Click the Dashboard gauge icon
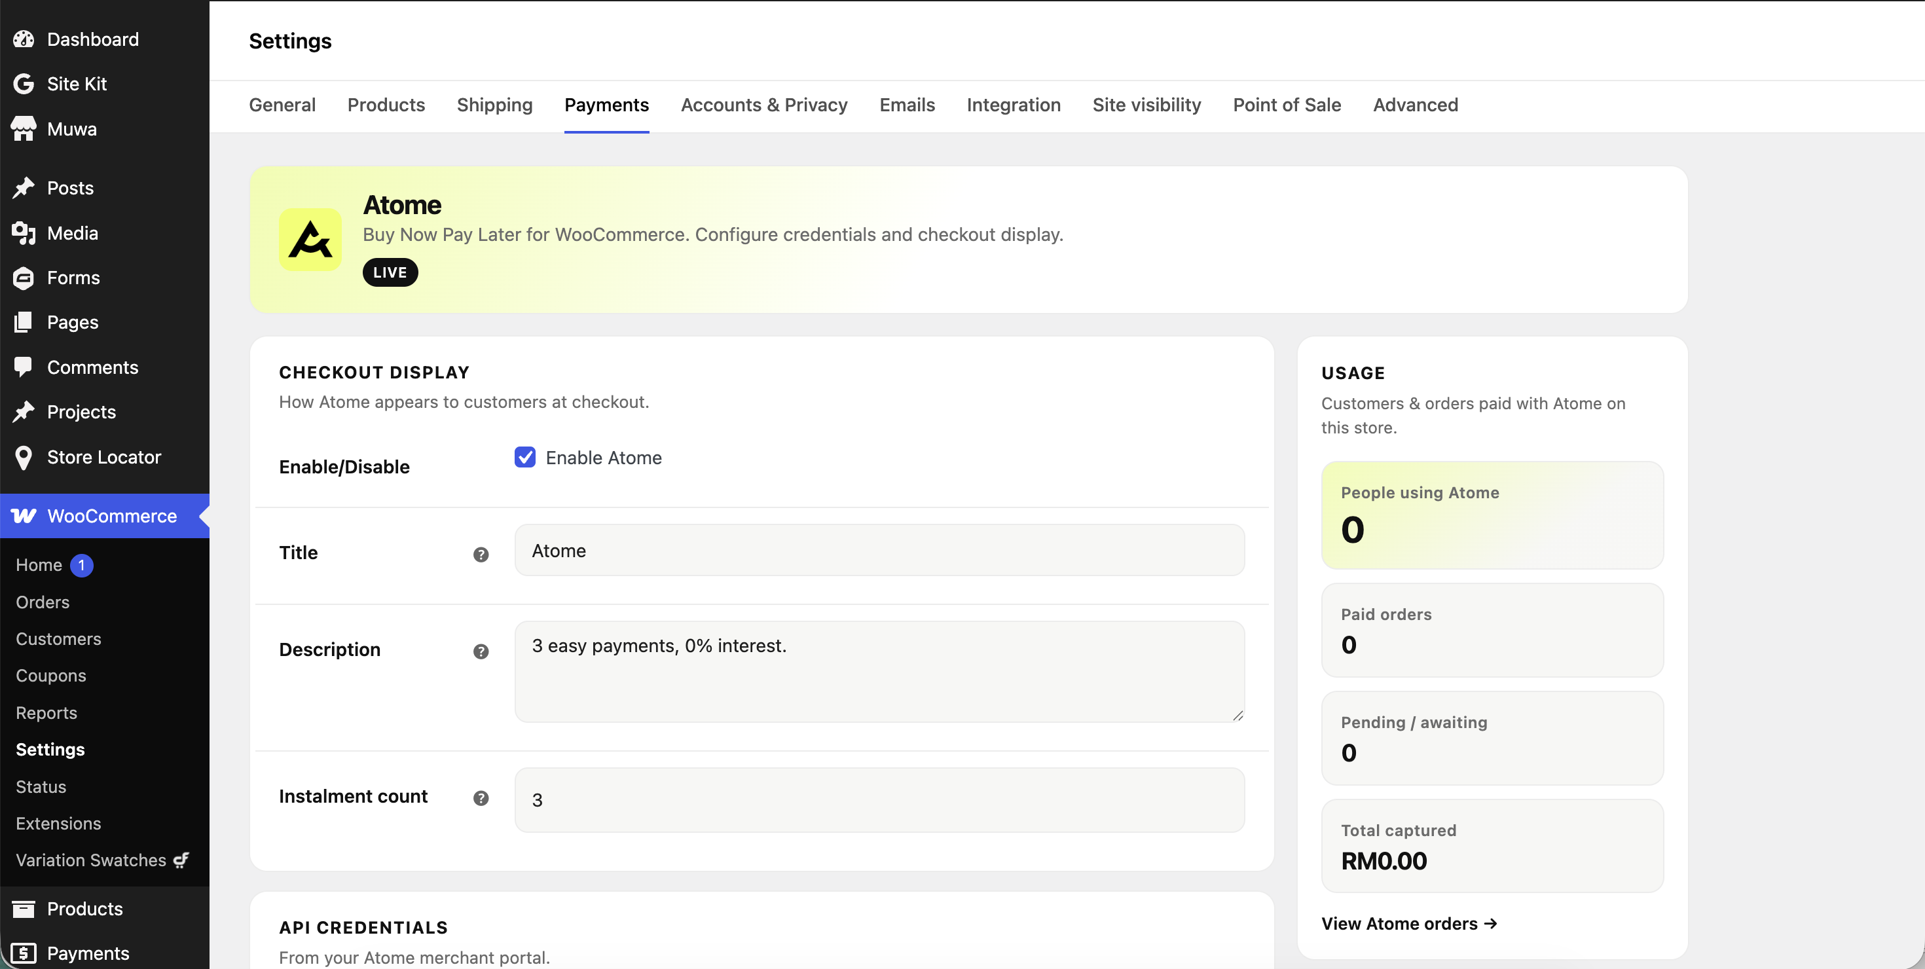The image size is (1925, 969). coord(24,39)
